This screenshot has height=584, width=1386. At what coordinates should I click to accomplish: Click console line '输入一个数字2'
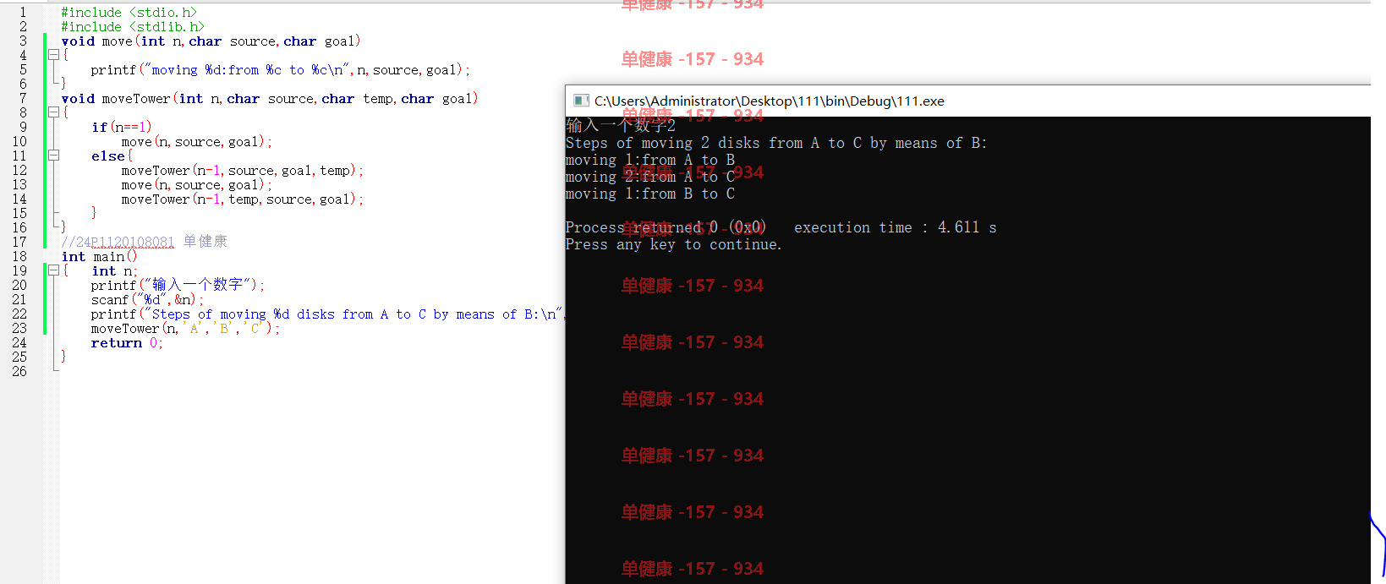click(621, 126)
